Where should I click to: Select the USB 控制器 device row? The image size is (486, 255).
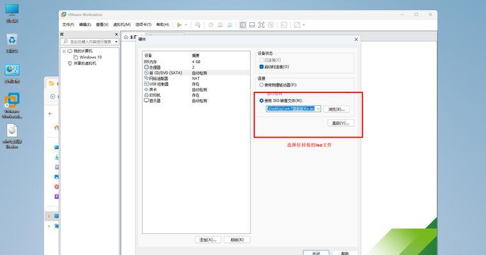[196, 84]
